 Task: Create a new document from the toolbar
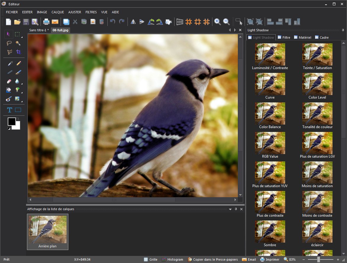click(8, 22)
